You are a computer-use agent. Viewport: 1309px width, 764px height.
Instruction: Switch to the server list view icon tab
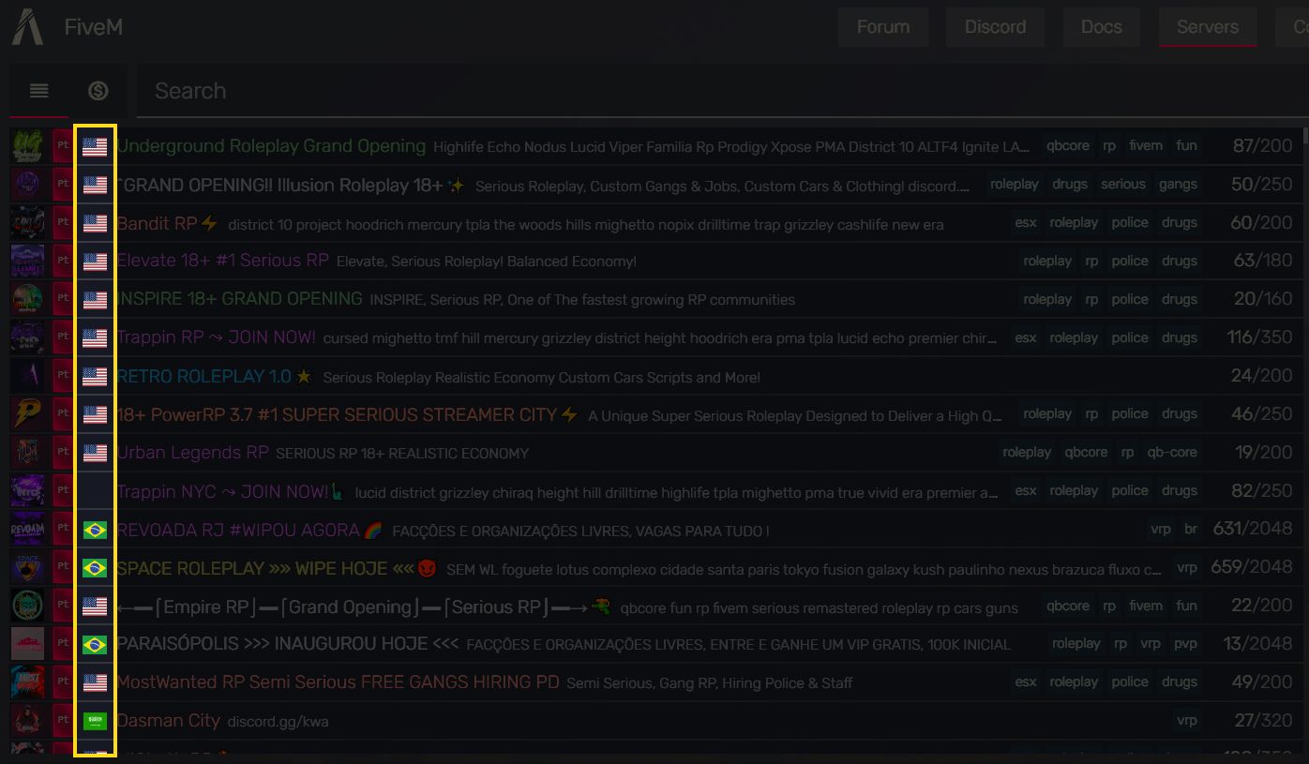point(38,91)
